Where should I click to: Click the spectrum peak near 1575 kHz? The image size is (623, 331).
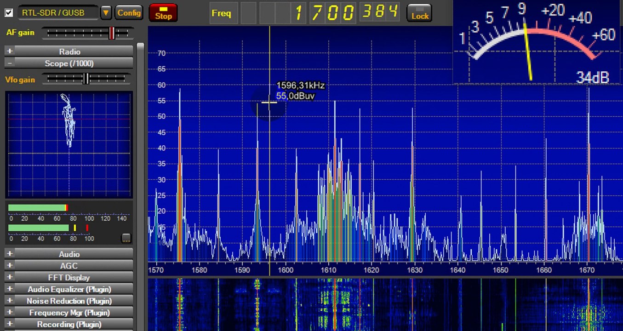[x=180, y=175]
